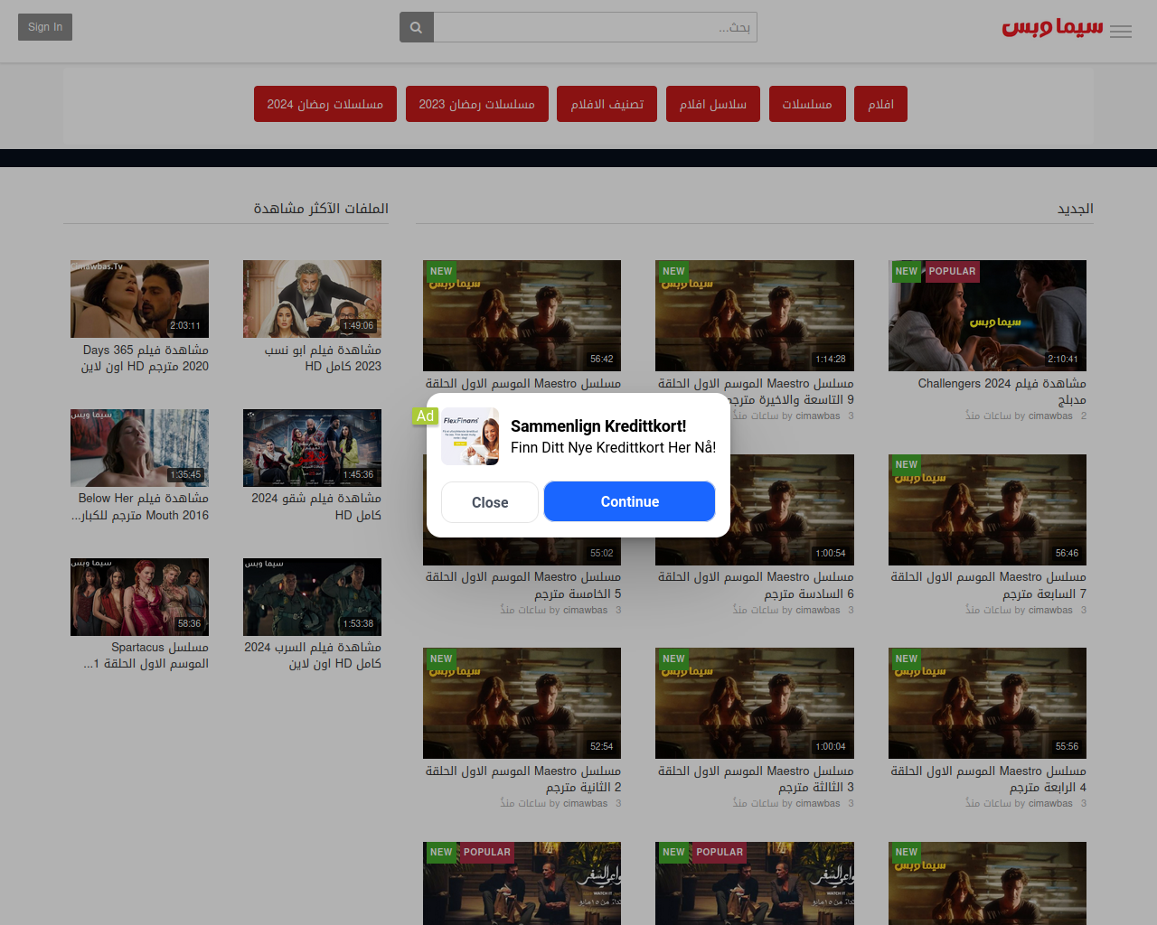Viewport: 1157px width, 925px height.
Task: Click the Challengers 2024 title link
Action: 1002,391
